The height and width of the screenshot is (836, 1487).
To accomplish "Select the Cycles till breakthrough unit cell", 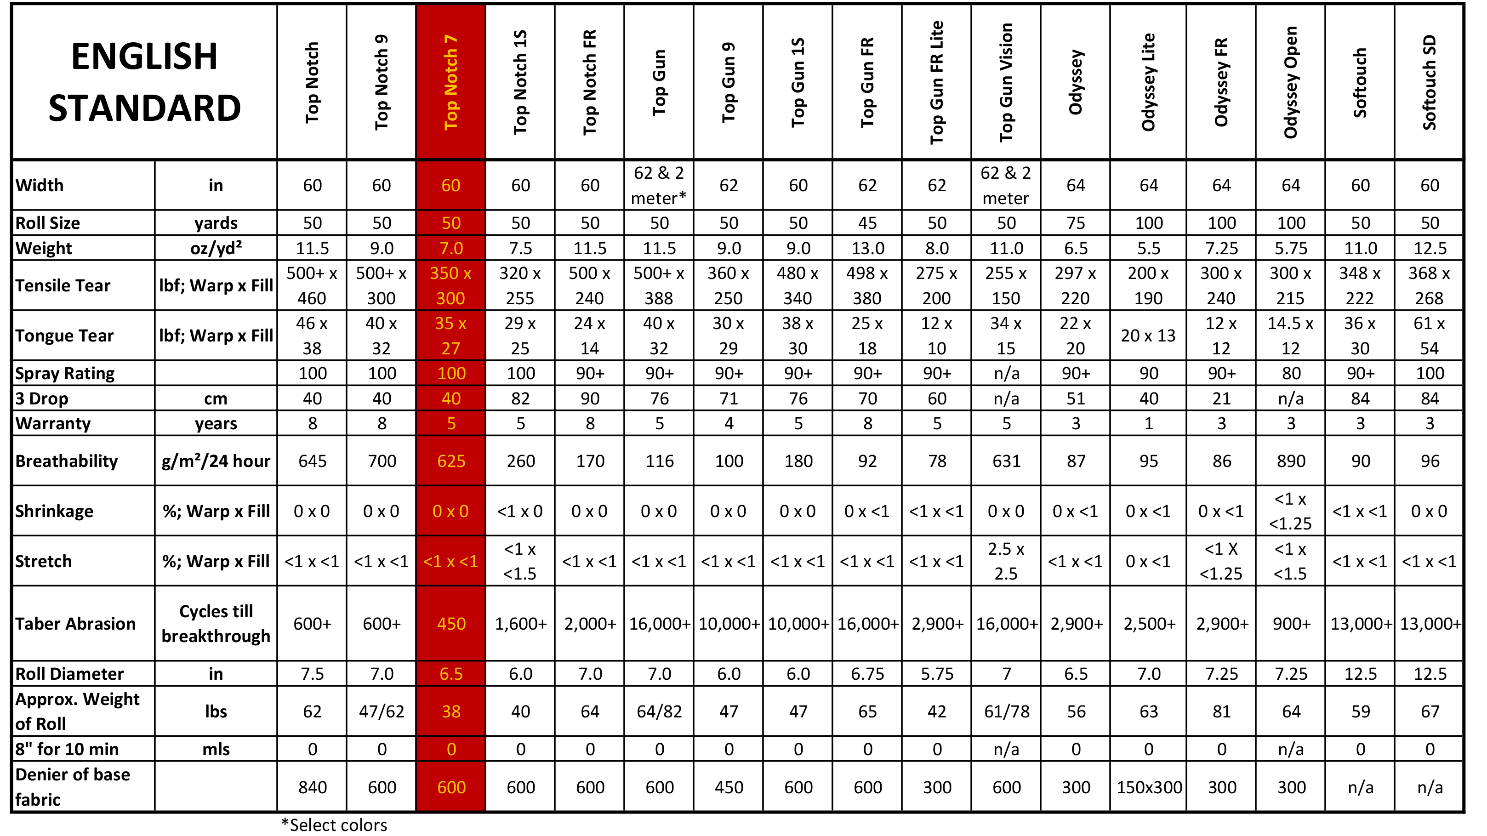I will pyautogui.click(x=216, y=624).
